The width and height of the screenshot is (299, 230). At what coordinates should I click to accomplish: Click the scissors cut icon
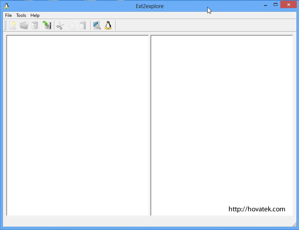pyautogui.click(x=61, y=26)
